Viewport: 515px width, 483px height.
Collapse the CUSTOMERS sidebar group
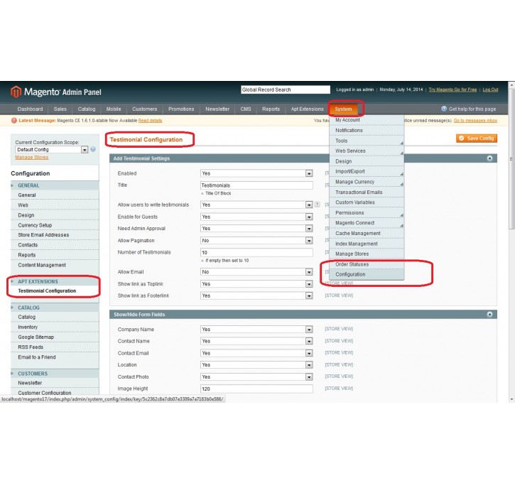tap(55, 374)
